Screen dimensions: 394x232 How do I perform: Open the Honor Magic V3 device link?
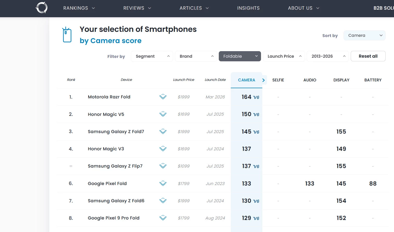[106, 149]
